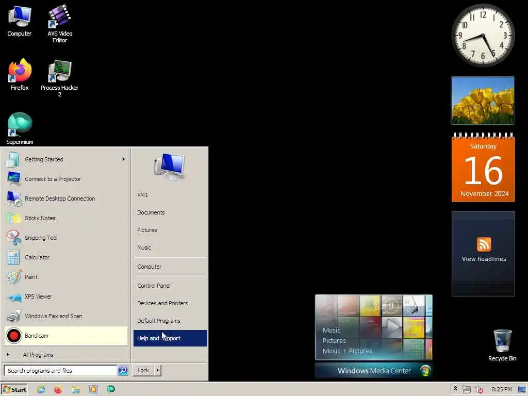Click the calendar gadget showing 16
This screenshot has height=396, width=528.
coord(483,168)
